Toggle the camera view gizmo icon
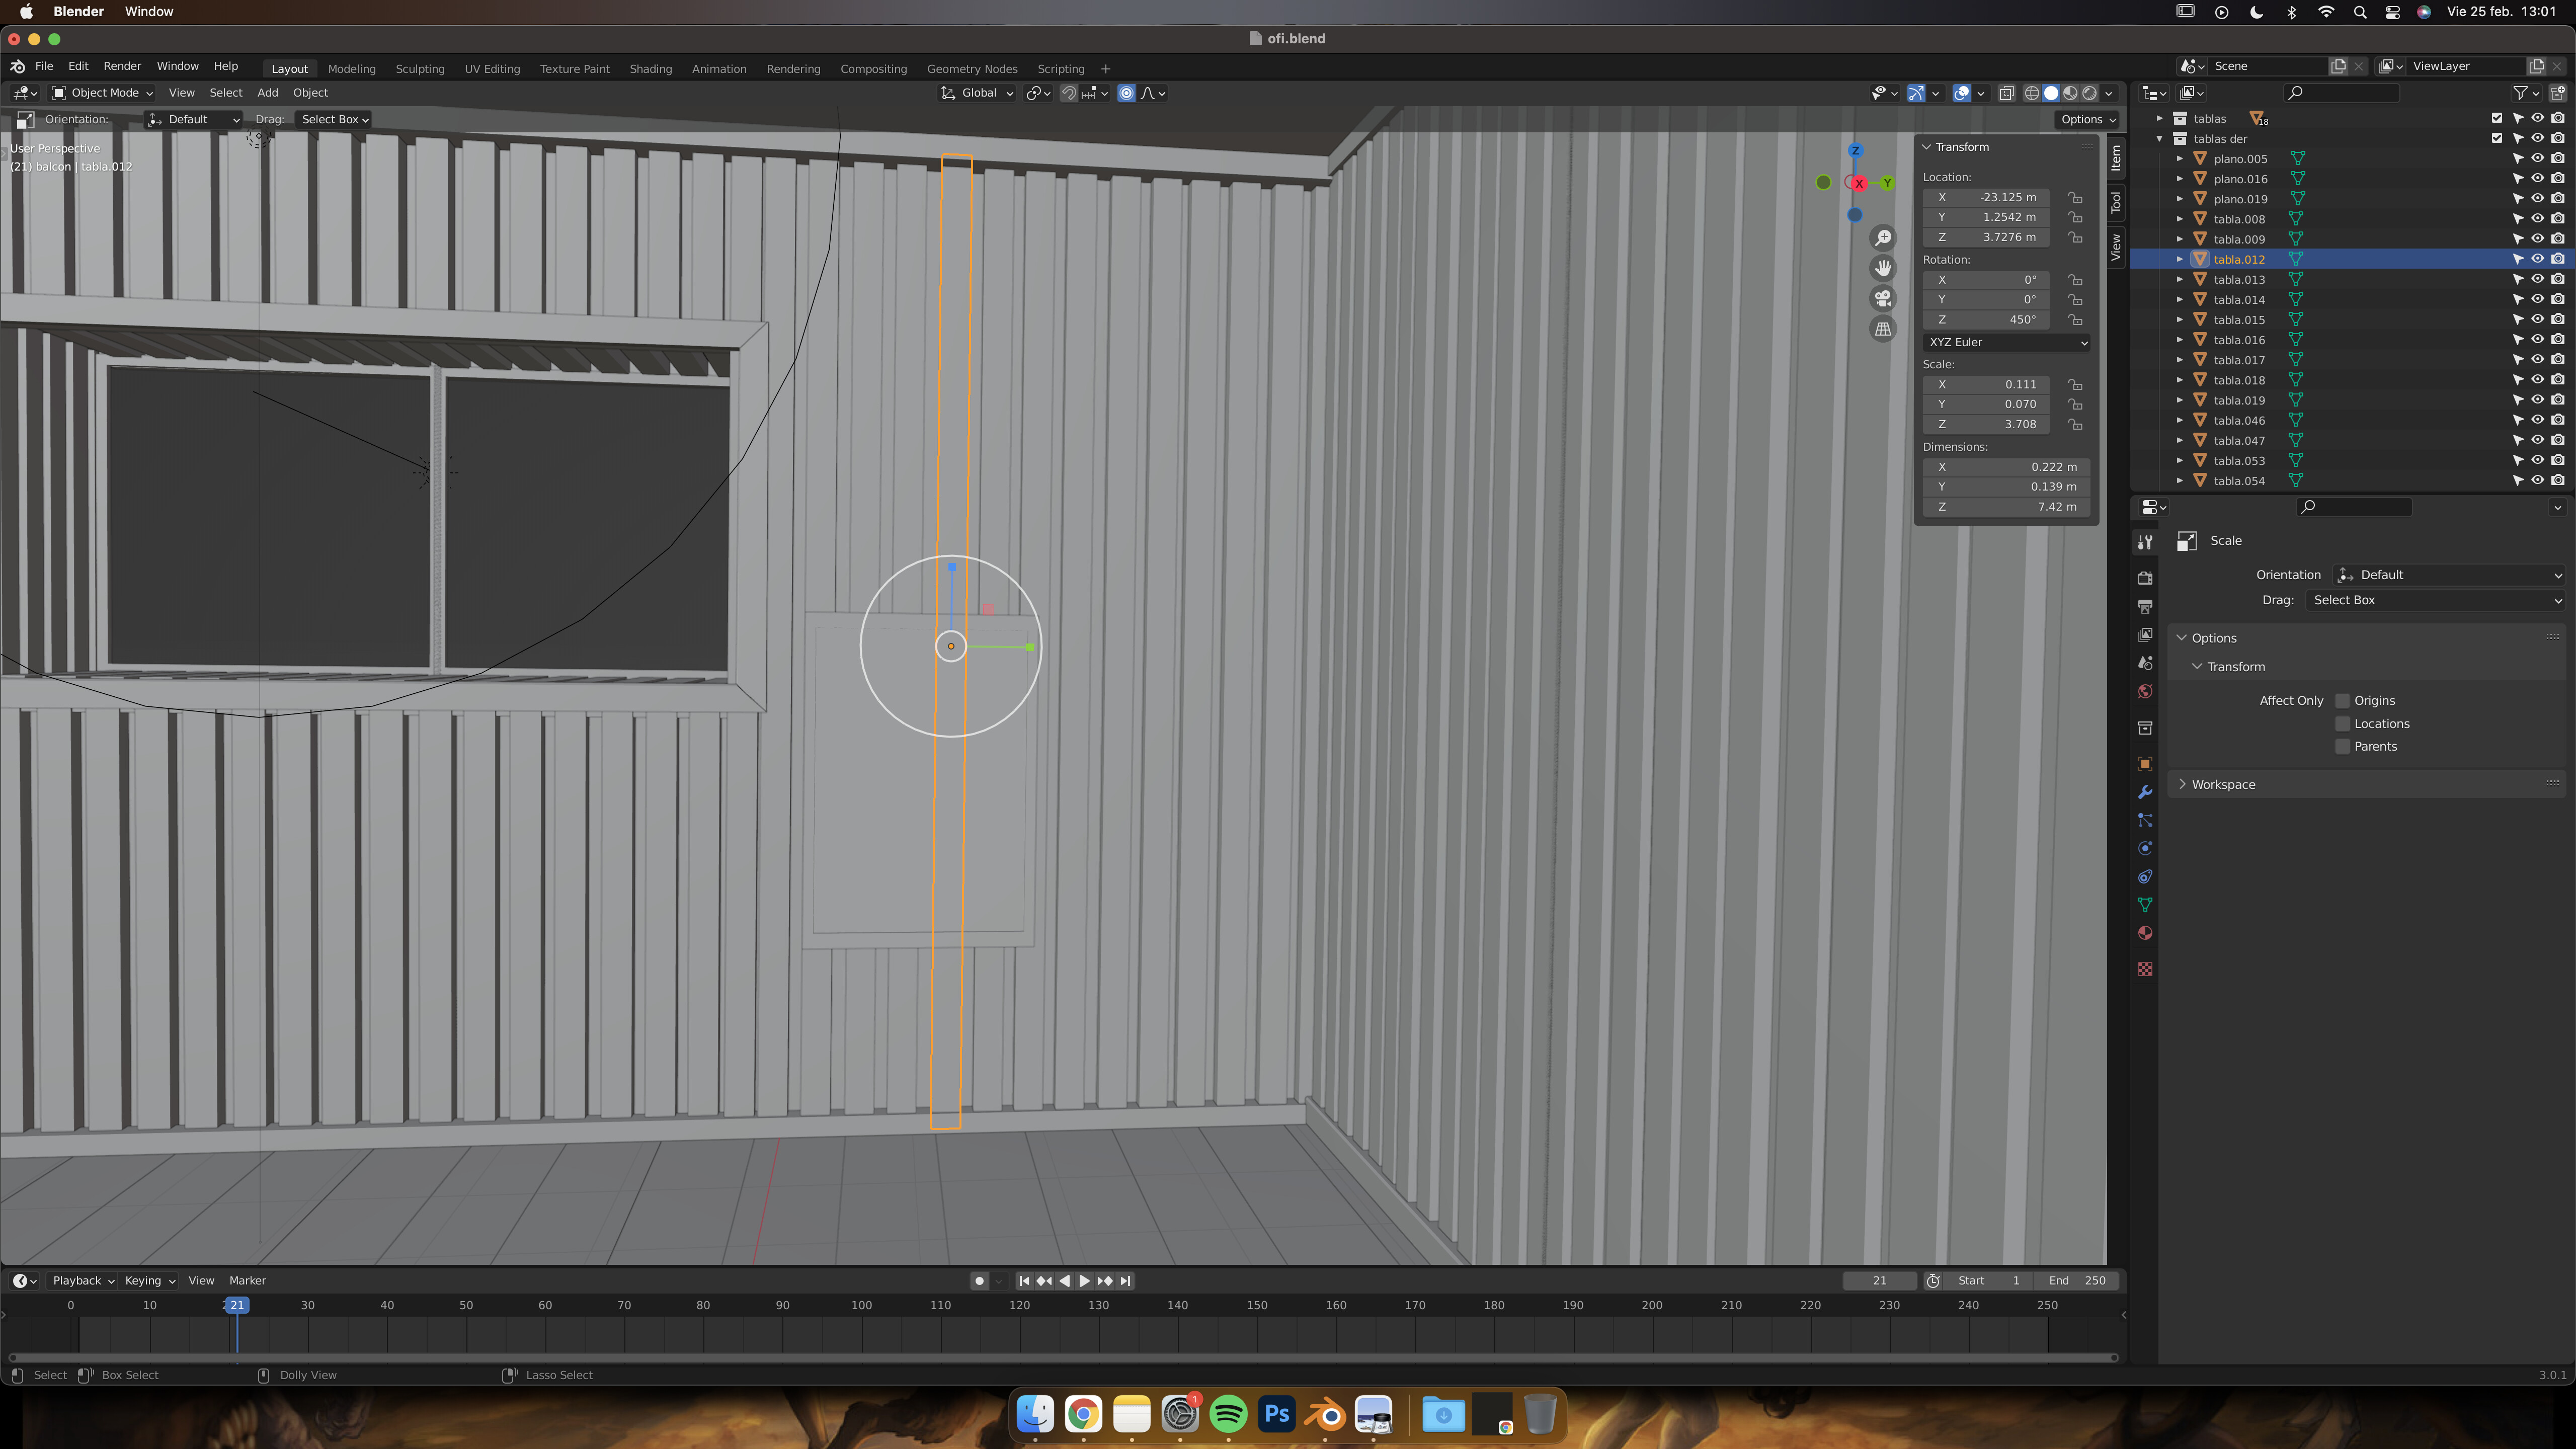 tap(1883, 298)
